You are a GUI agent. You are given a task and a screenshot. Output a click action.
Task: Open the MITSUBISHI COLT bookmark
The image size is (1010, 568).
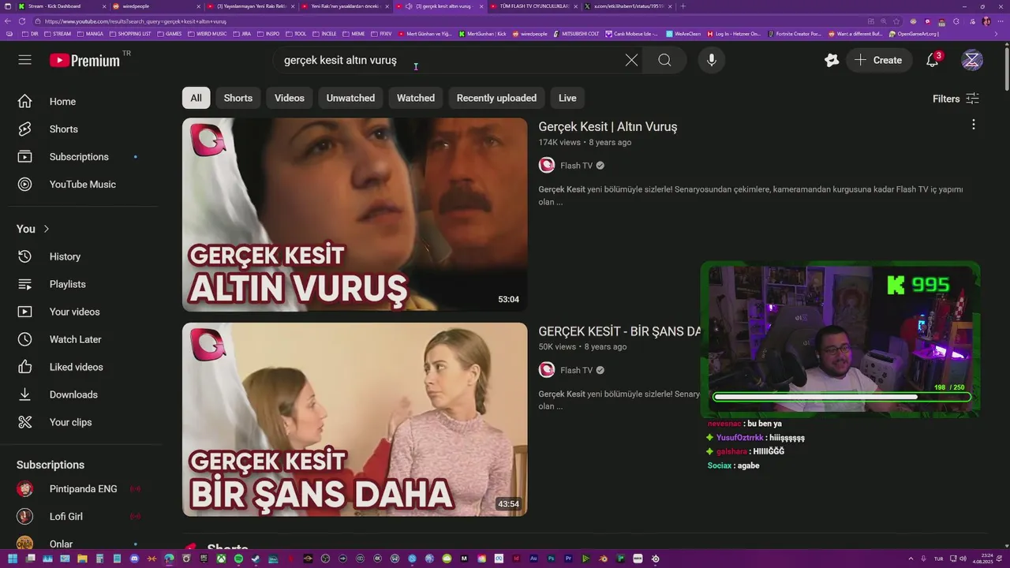coord(577,34)
